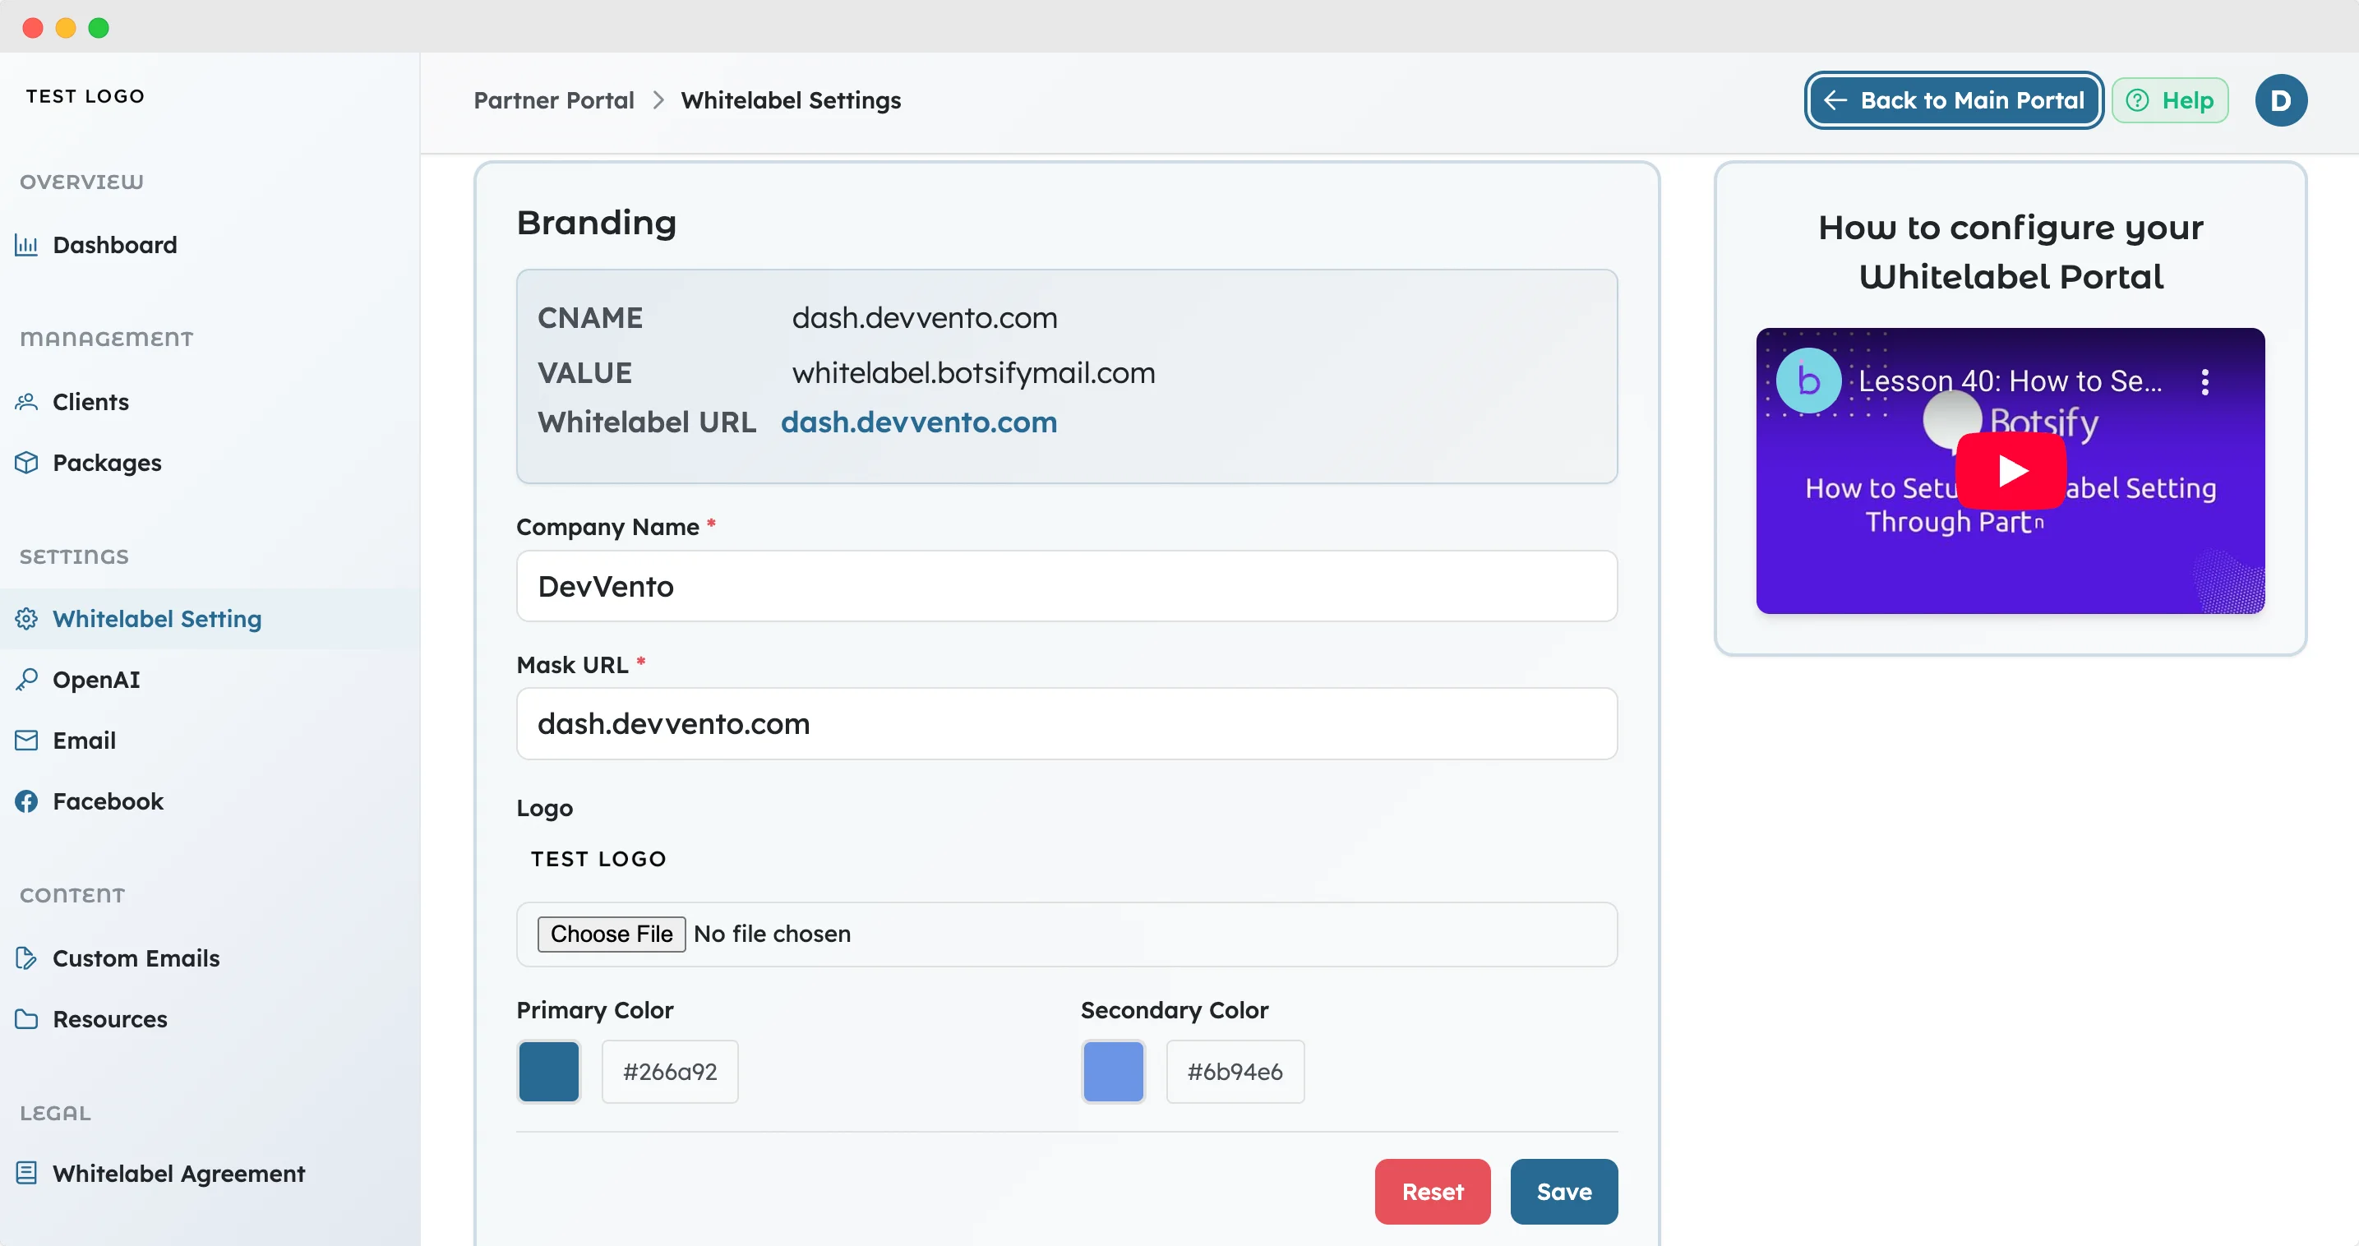Click the Save button
Image resolution: width=2359 pixels, height=1246 pixels.
[1563, 1191]
